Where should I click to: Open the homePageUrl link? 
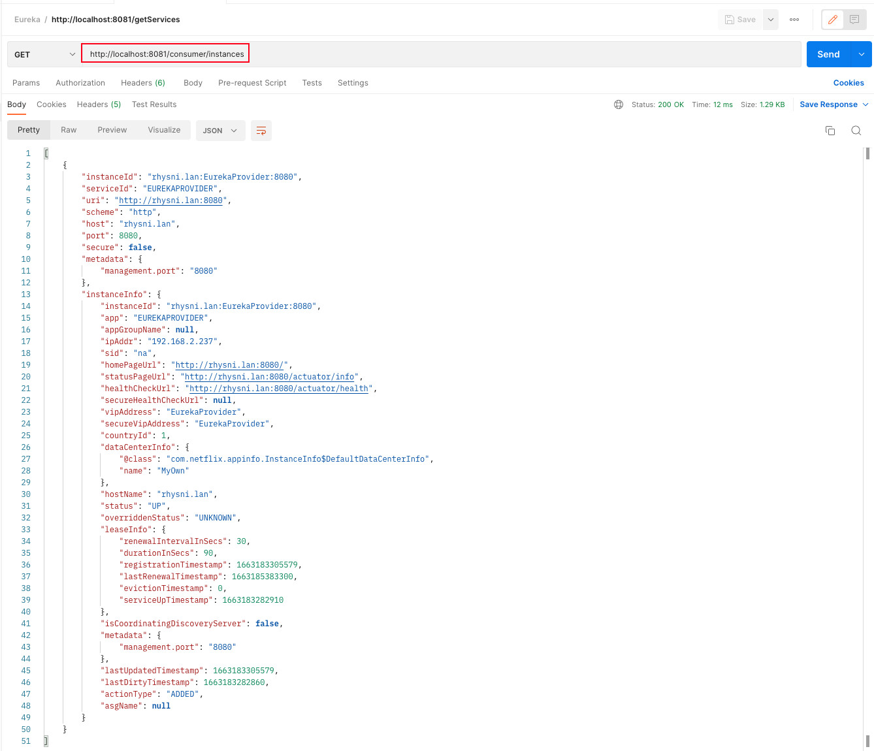click(229, 365)
